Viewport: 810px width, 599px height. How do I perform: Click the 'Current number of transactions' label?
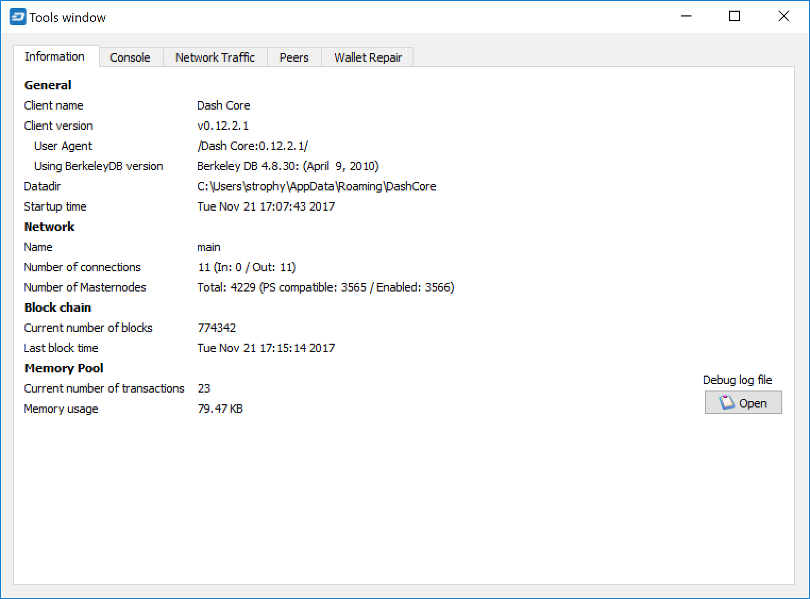[104, 388]
